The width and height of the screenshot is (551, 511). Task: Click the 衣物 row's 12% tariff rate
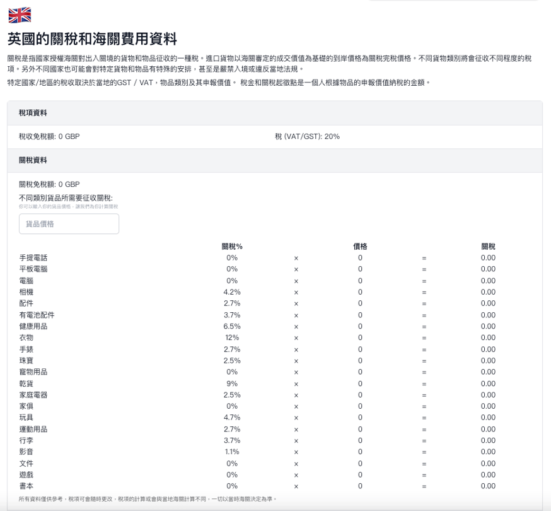pos(232,338)
